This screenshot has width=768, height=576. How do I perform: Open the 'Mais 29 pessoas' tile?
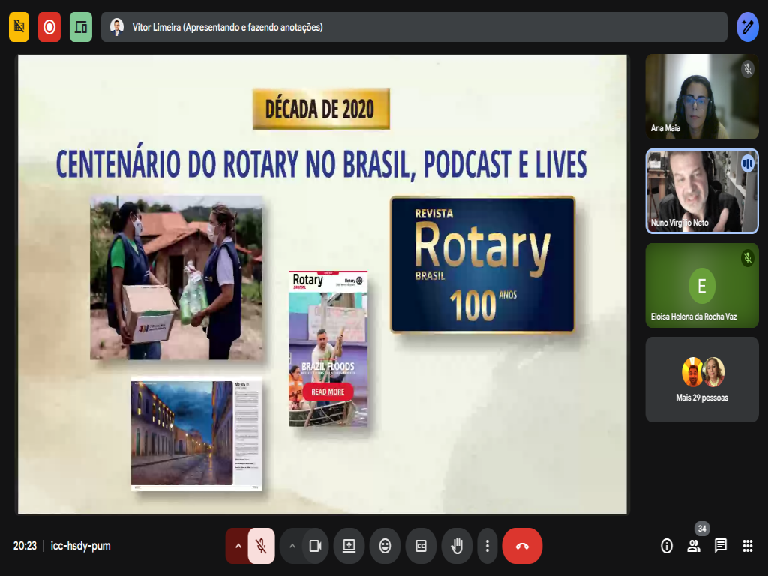(702, 379)
